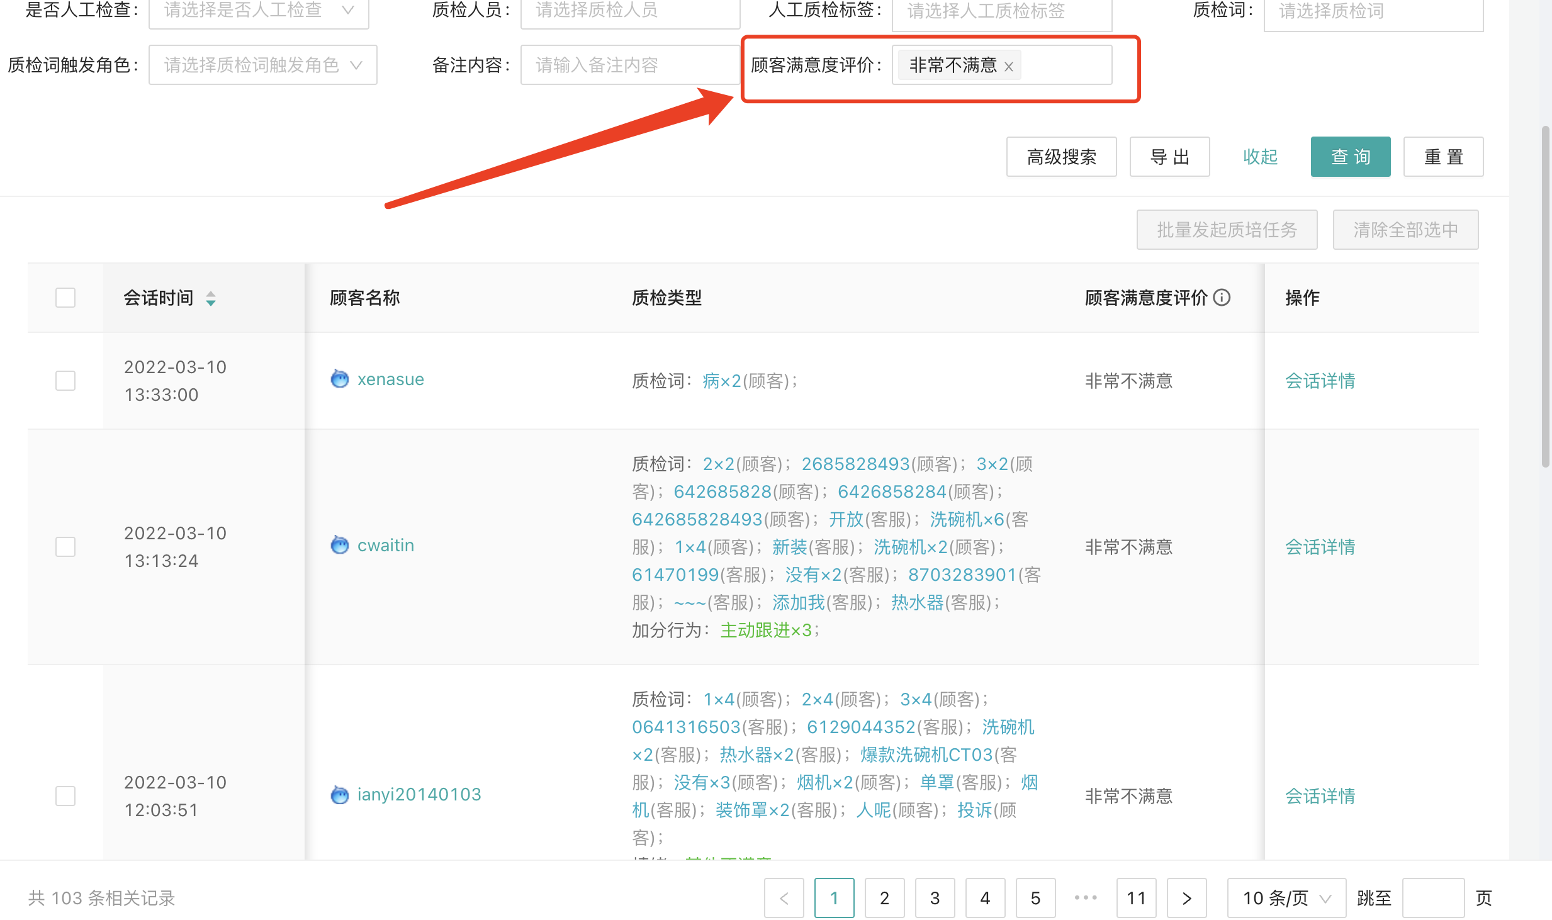
Task: Open 是否人工检查 dropdown
Action: pos(259,11)
